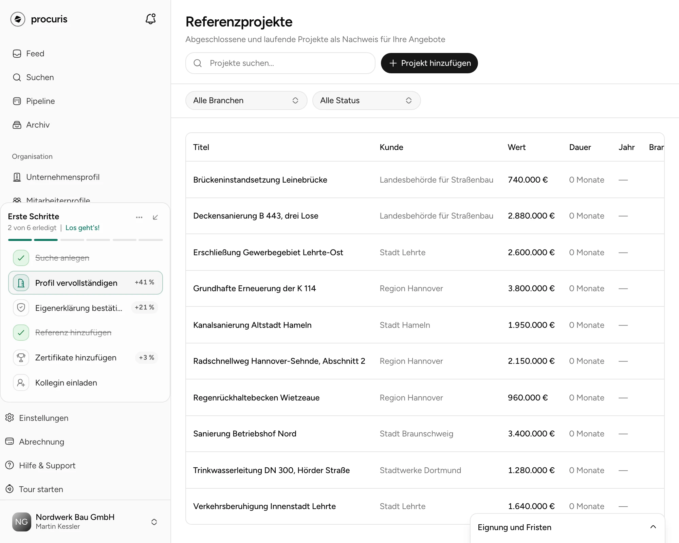
Task: Click the Erste Schritte progress bar
Action: [85, 240]
